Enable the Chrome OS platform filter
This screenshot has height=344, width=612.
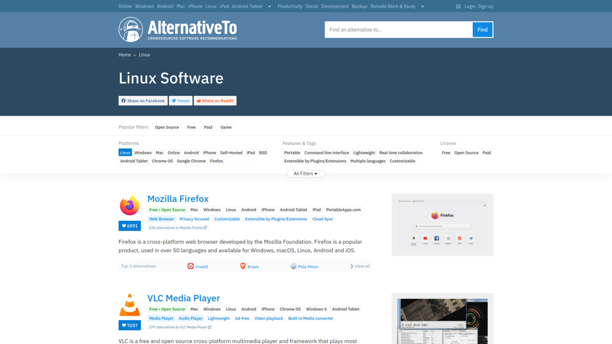pyautogui.click(x=162, y=161)
